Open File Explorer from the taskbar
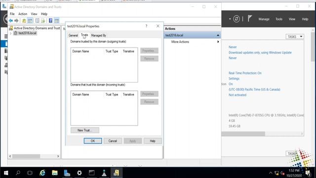The height and width of the screenshot is (178, 316). tap(55, 173)
